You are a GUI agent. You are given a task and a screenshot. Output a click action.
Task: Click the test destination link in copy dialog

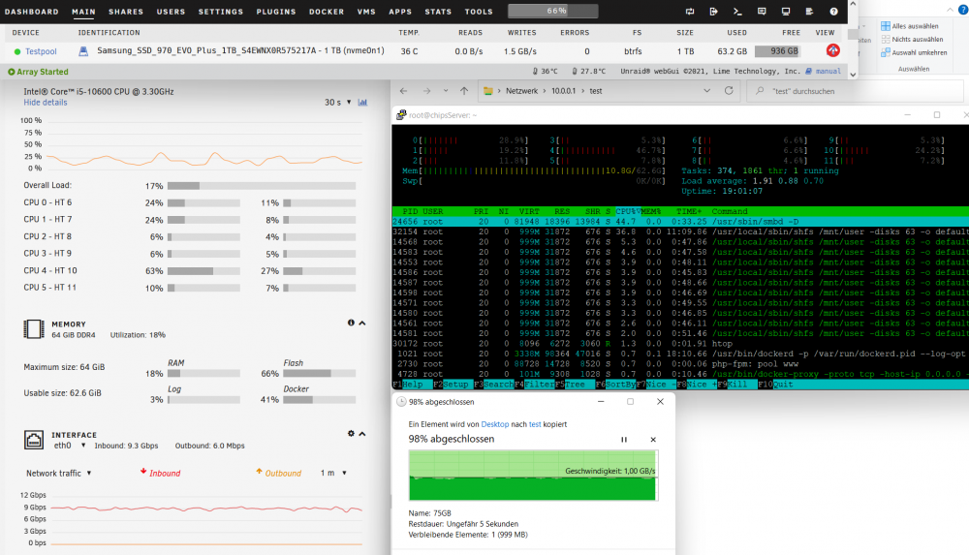(535, 424)
